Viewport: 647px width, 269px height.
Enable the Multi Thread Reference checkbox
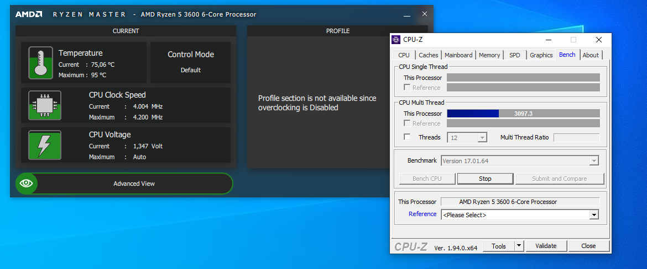[407, 123]
